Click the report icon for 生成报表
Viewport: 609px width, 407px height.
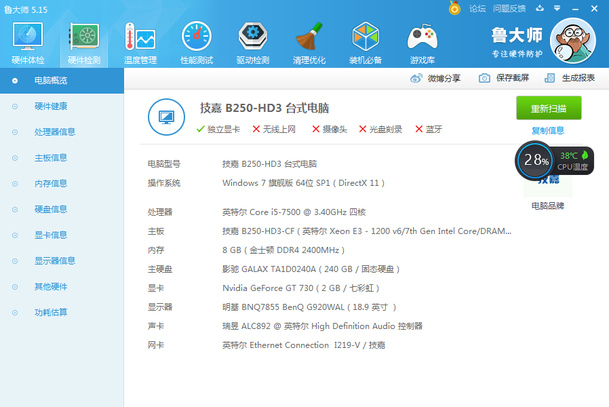click(x=549, y=78)
